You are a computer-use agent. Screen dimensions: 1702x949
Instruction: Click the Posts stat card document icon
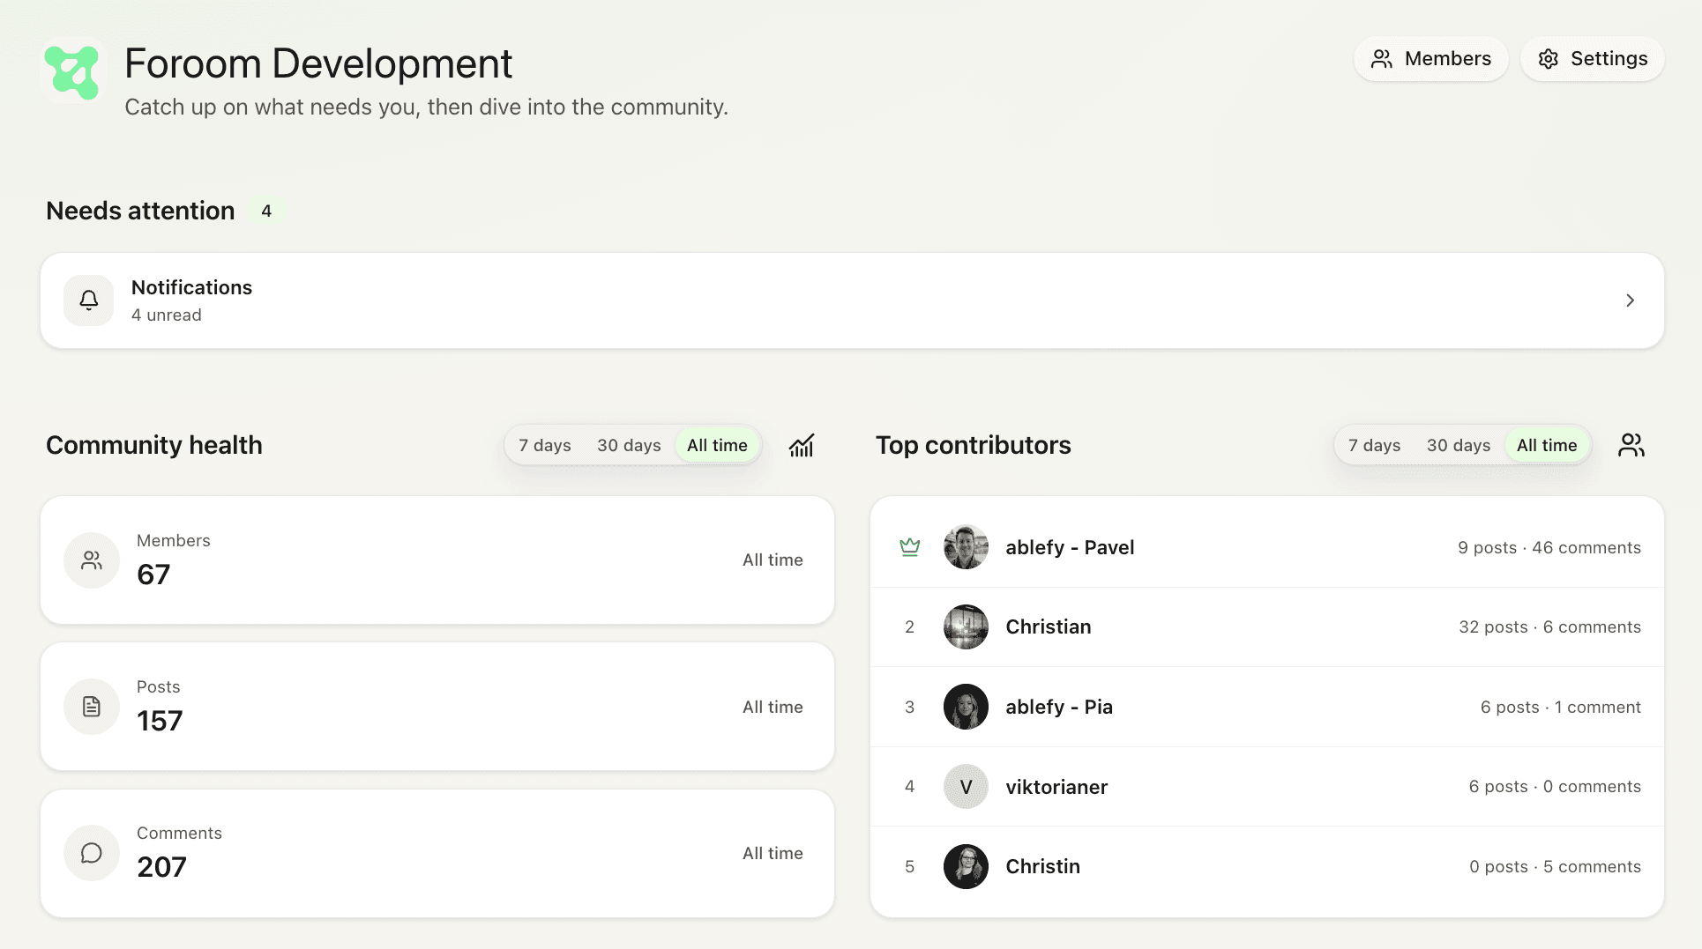click(92, 707)
